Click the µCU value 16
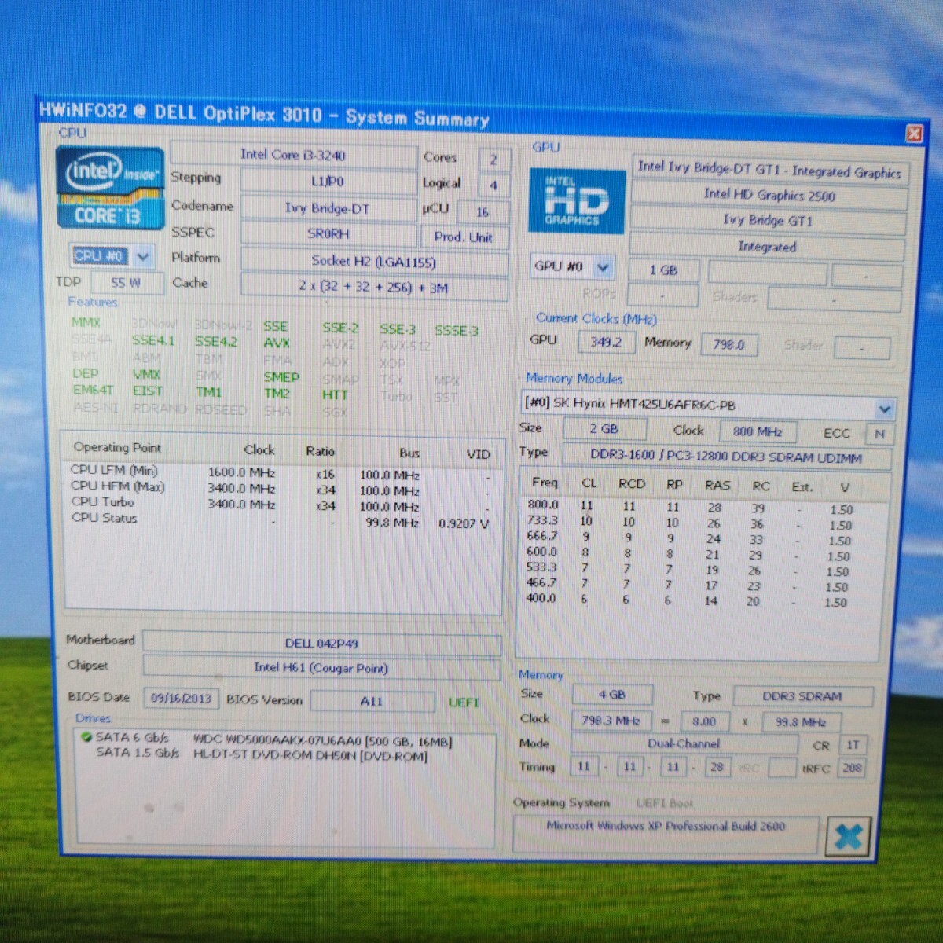Image resolution: width=943 pixels, height=943 pixels. pos(482,212)
